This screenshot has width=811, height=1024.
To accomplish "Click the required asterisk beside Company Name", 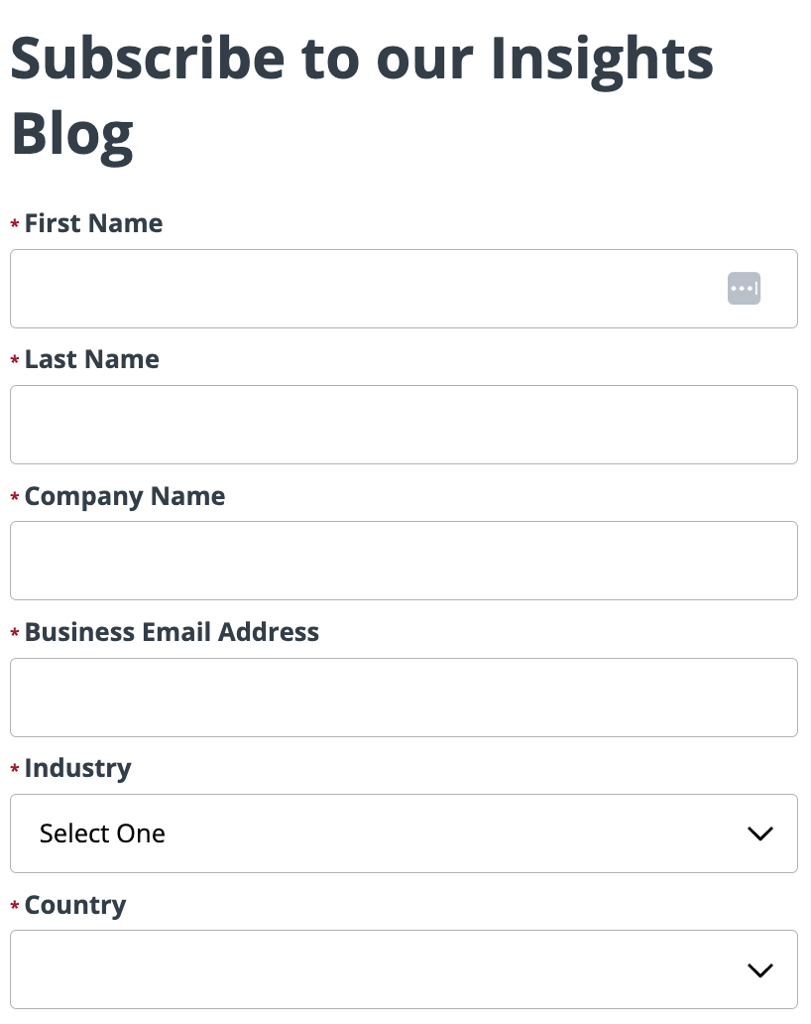I will [x=14, y=498].
